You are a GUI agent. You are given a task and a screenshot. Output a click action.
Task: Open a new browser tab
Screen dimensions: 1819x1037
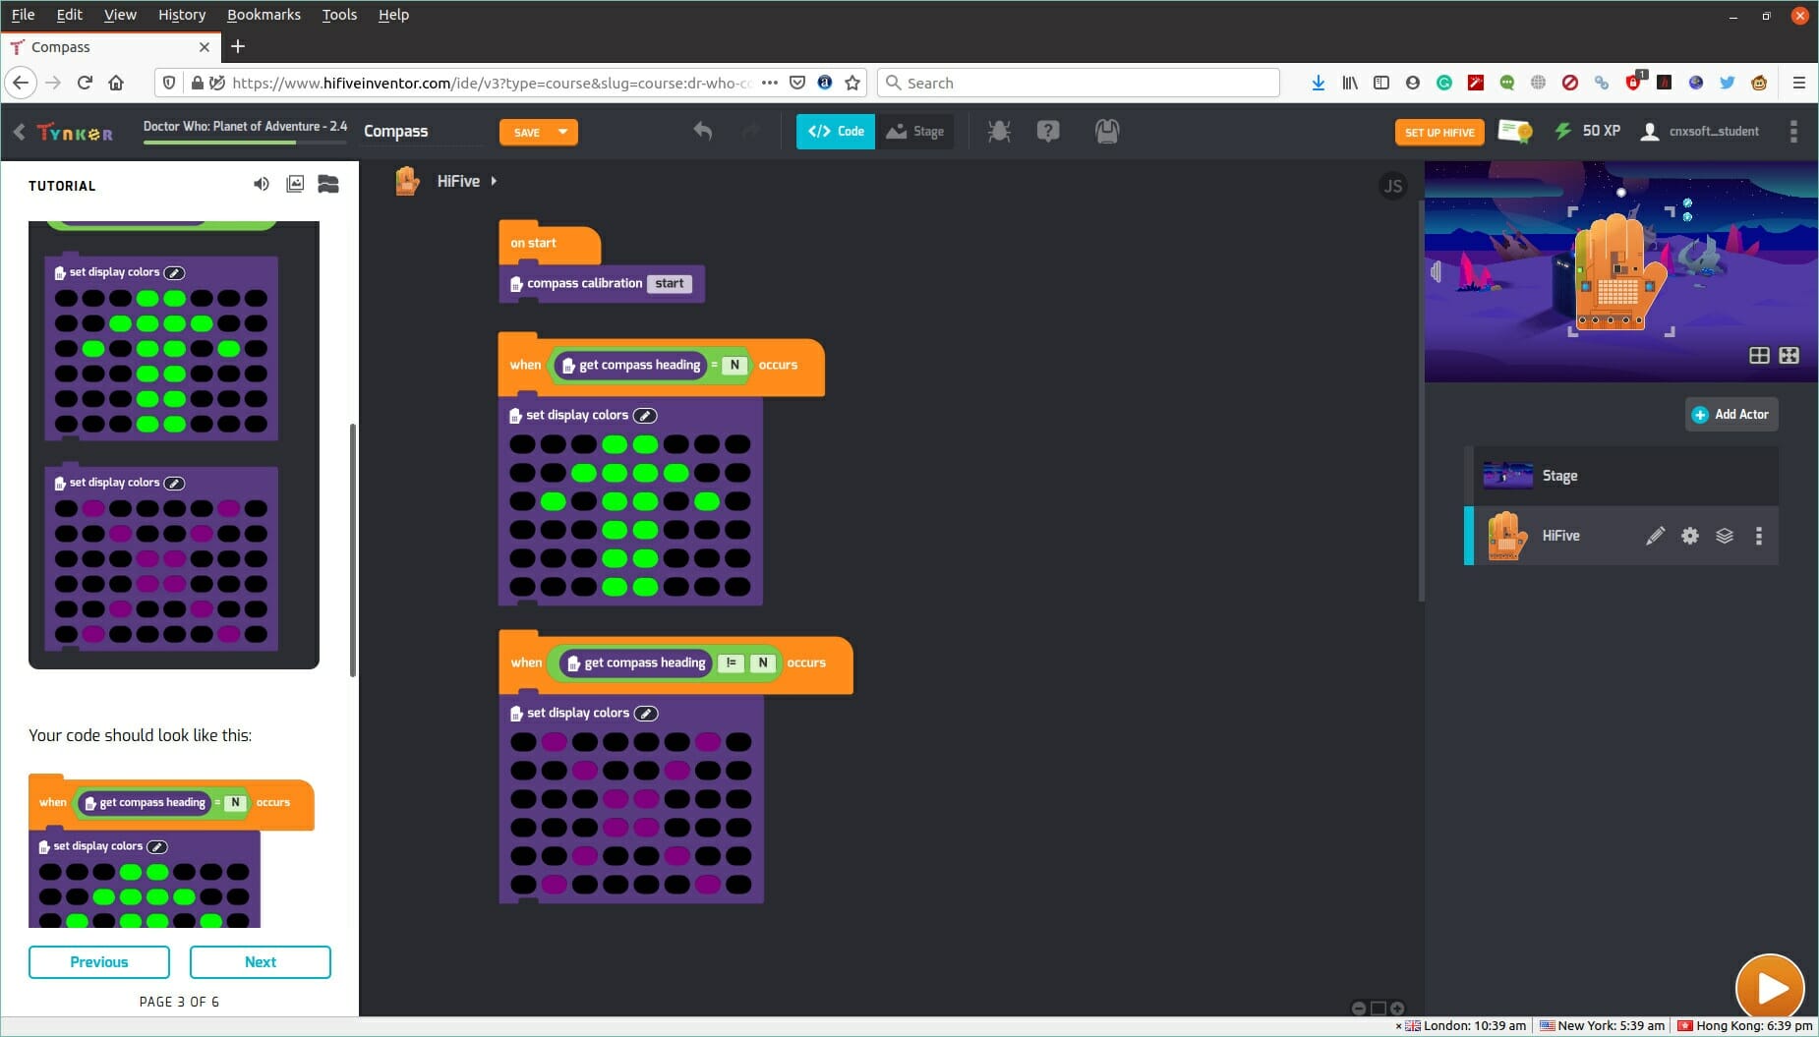click(237, 46)
